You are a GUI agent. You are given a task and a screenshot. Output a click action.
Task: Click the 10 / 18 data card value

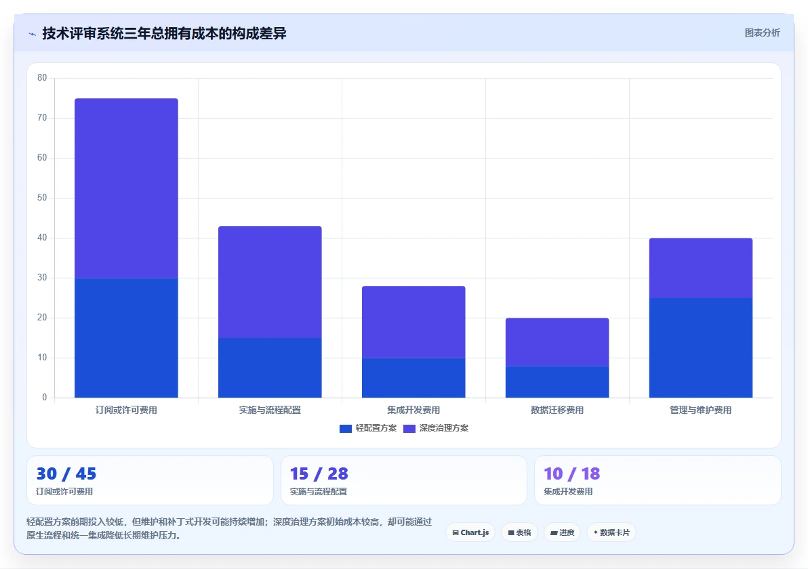(x=572, y=473)
